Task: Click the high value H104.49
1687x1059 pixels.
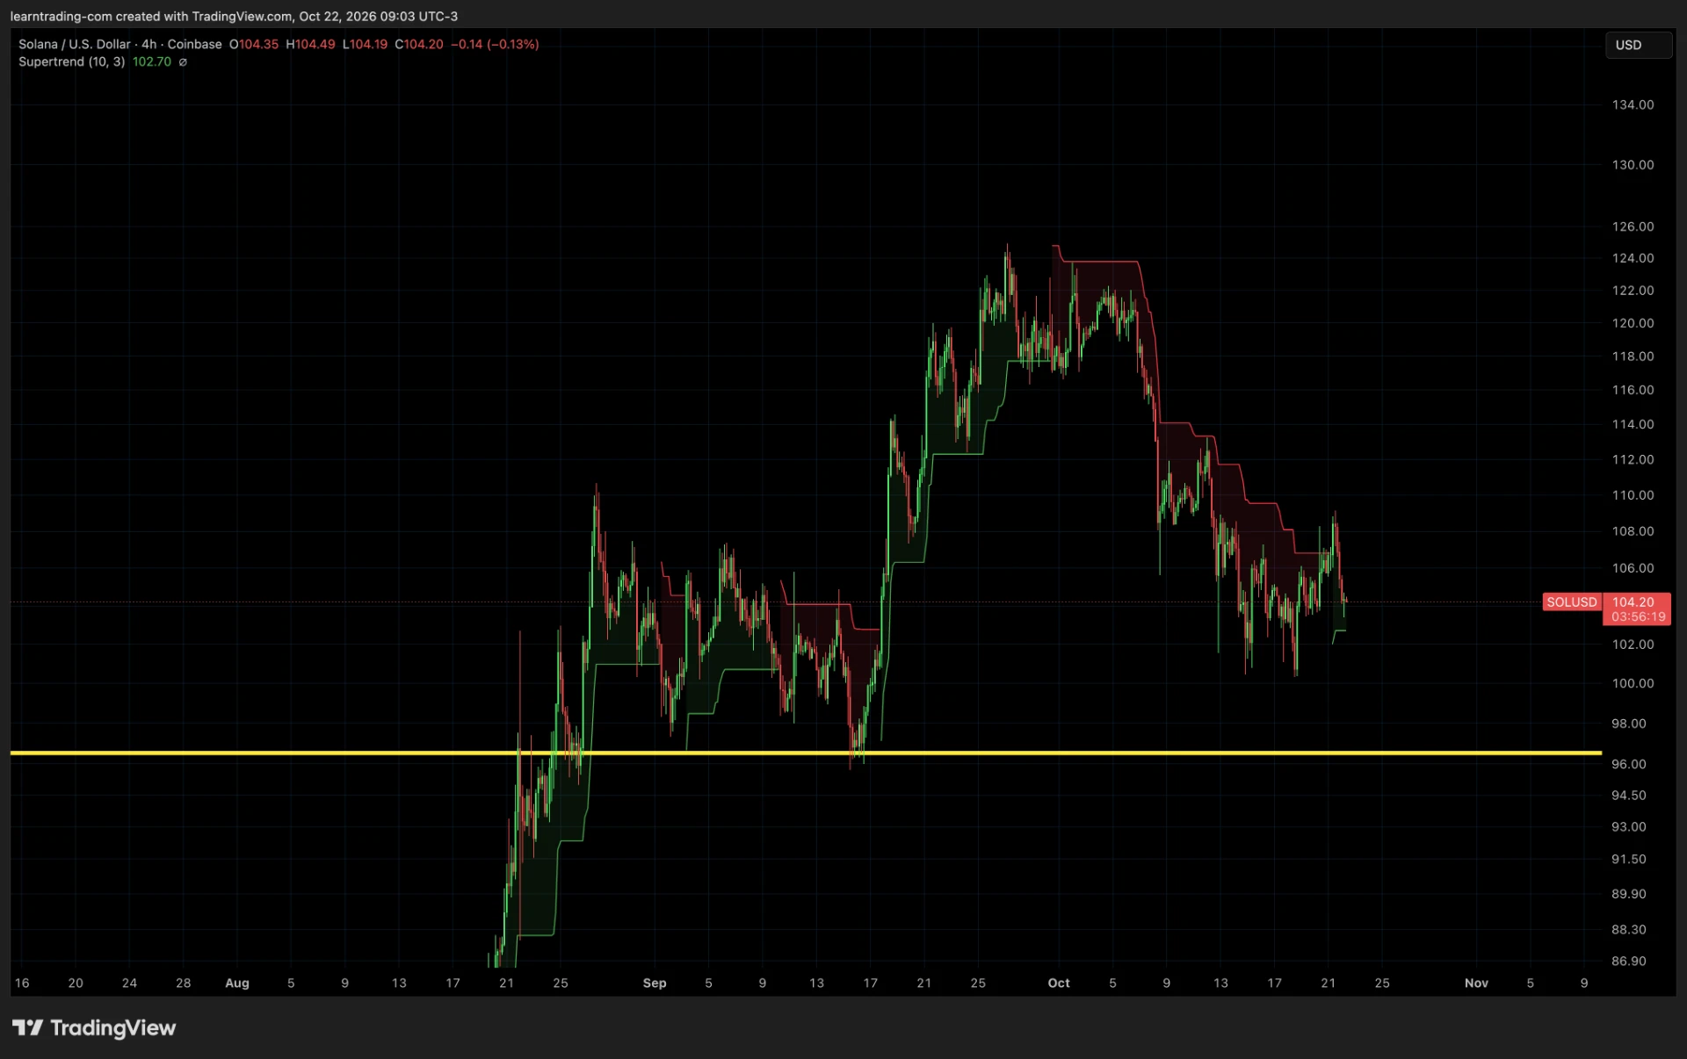Action: coord(310,44)
